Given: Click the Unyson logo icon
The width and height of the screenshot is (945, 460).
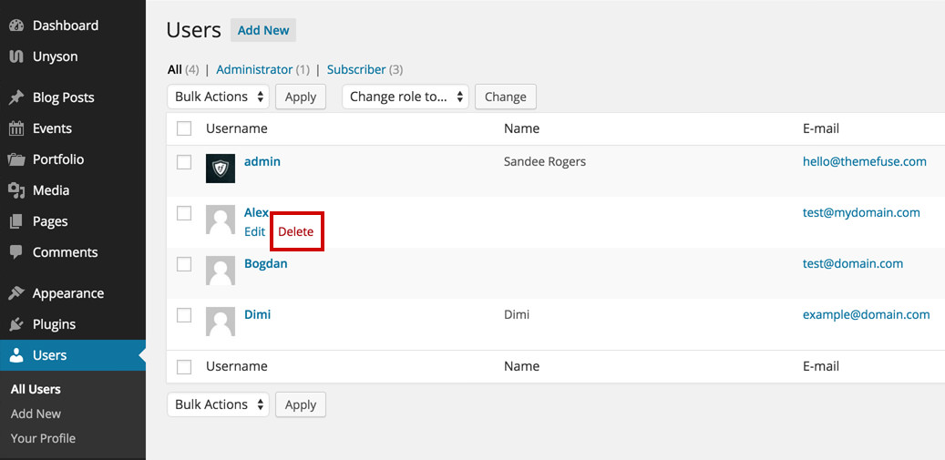Looking at the screenshot, I should (16, 56).
